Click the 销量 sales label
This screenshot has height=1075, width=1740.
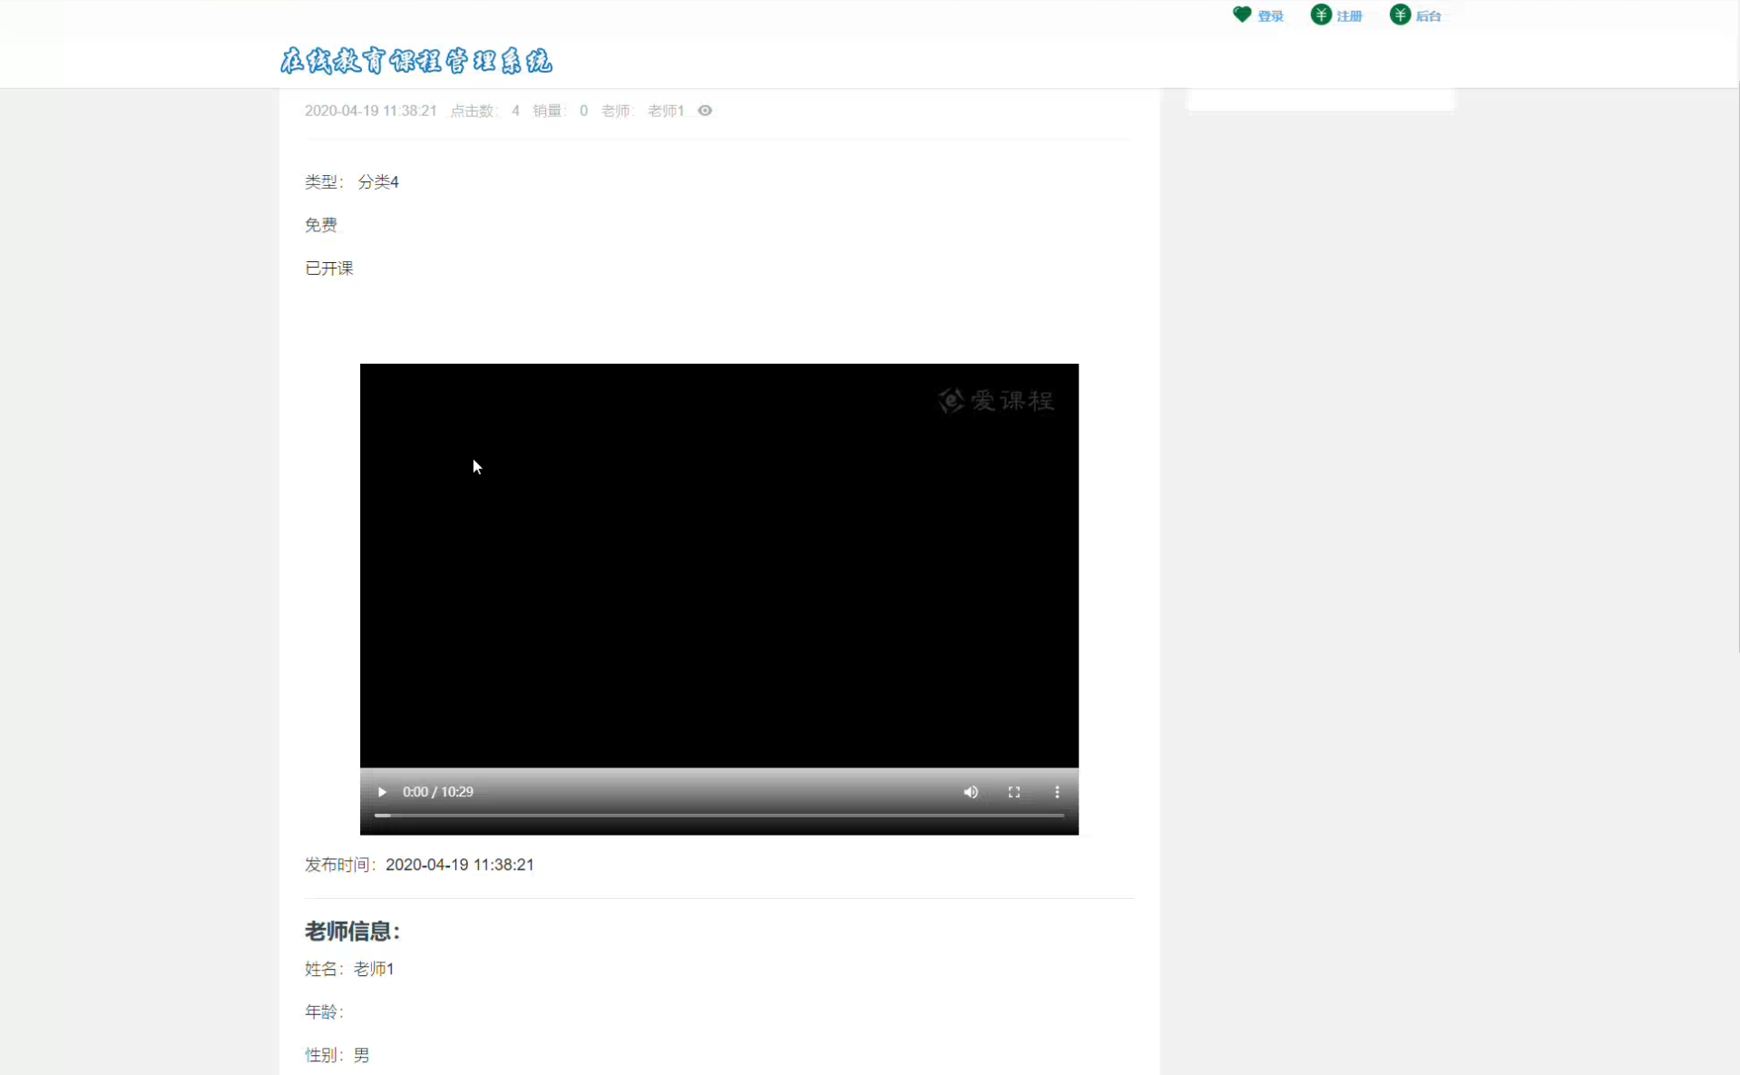pyautogui.click(x=548, y=111)
